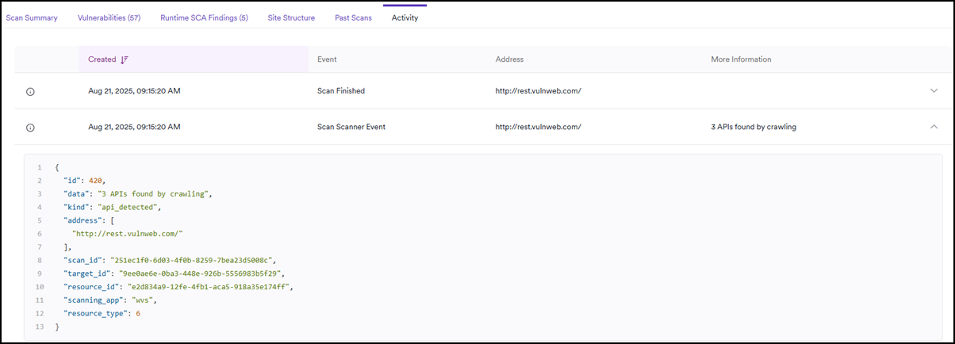This screenshot has height=344, width=955.
Task: Click the Event column header
Action: tap(327, 59)
